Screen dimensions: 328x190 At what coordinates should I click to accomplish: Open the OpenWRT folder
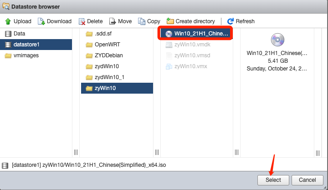(117, 45)
